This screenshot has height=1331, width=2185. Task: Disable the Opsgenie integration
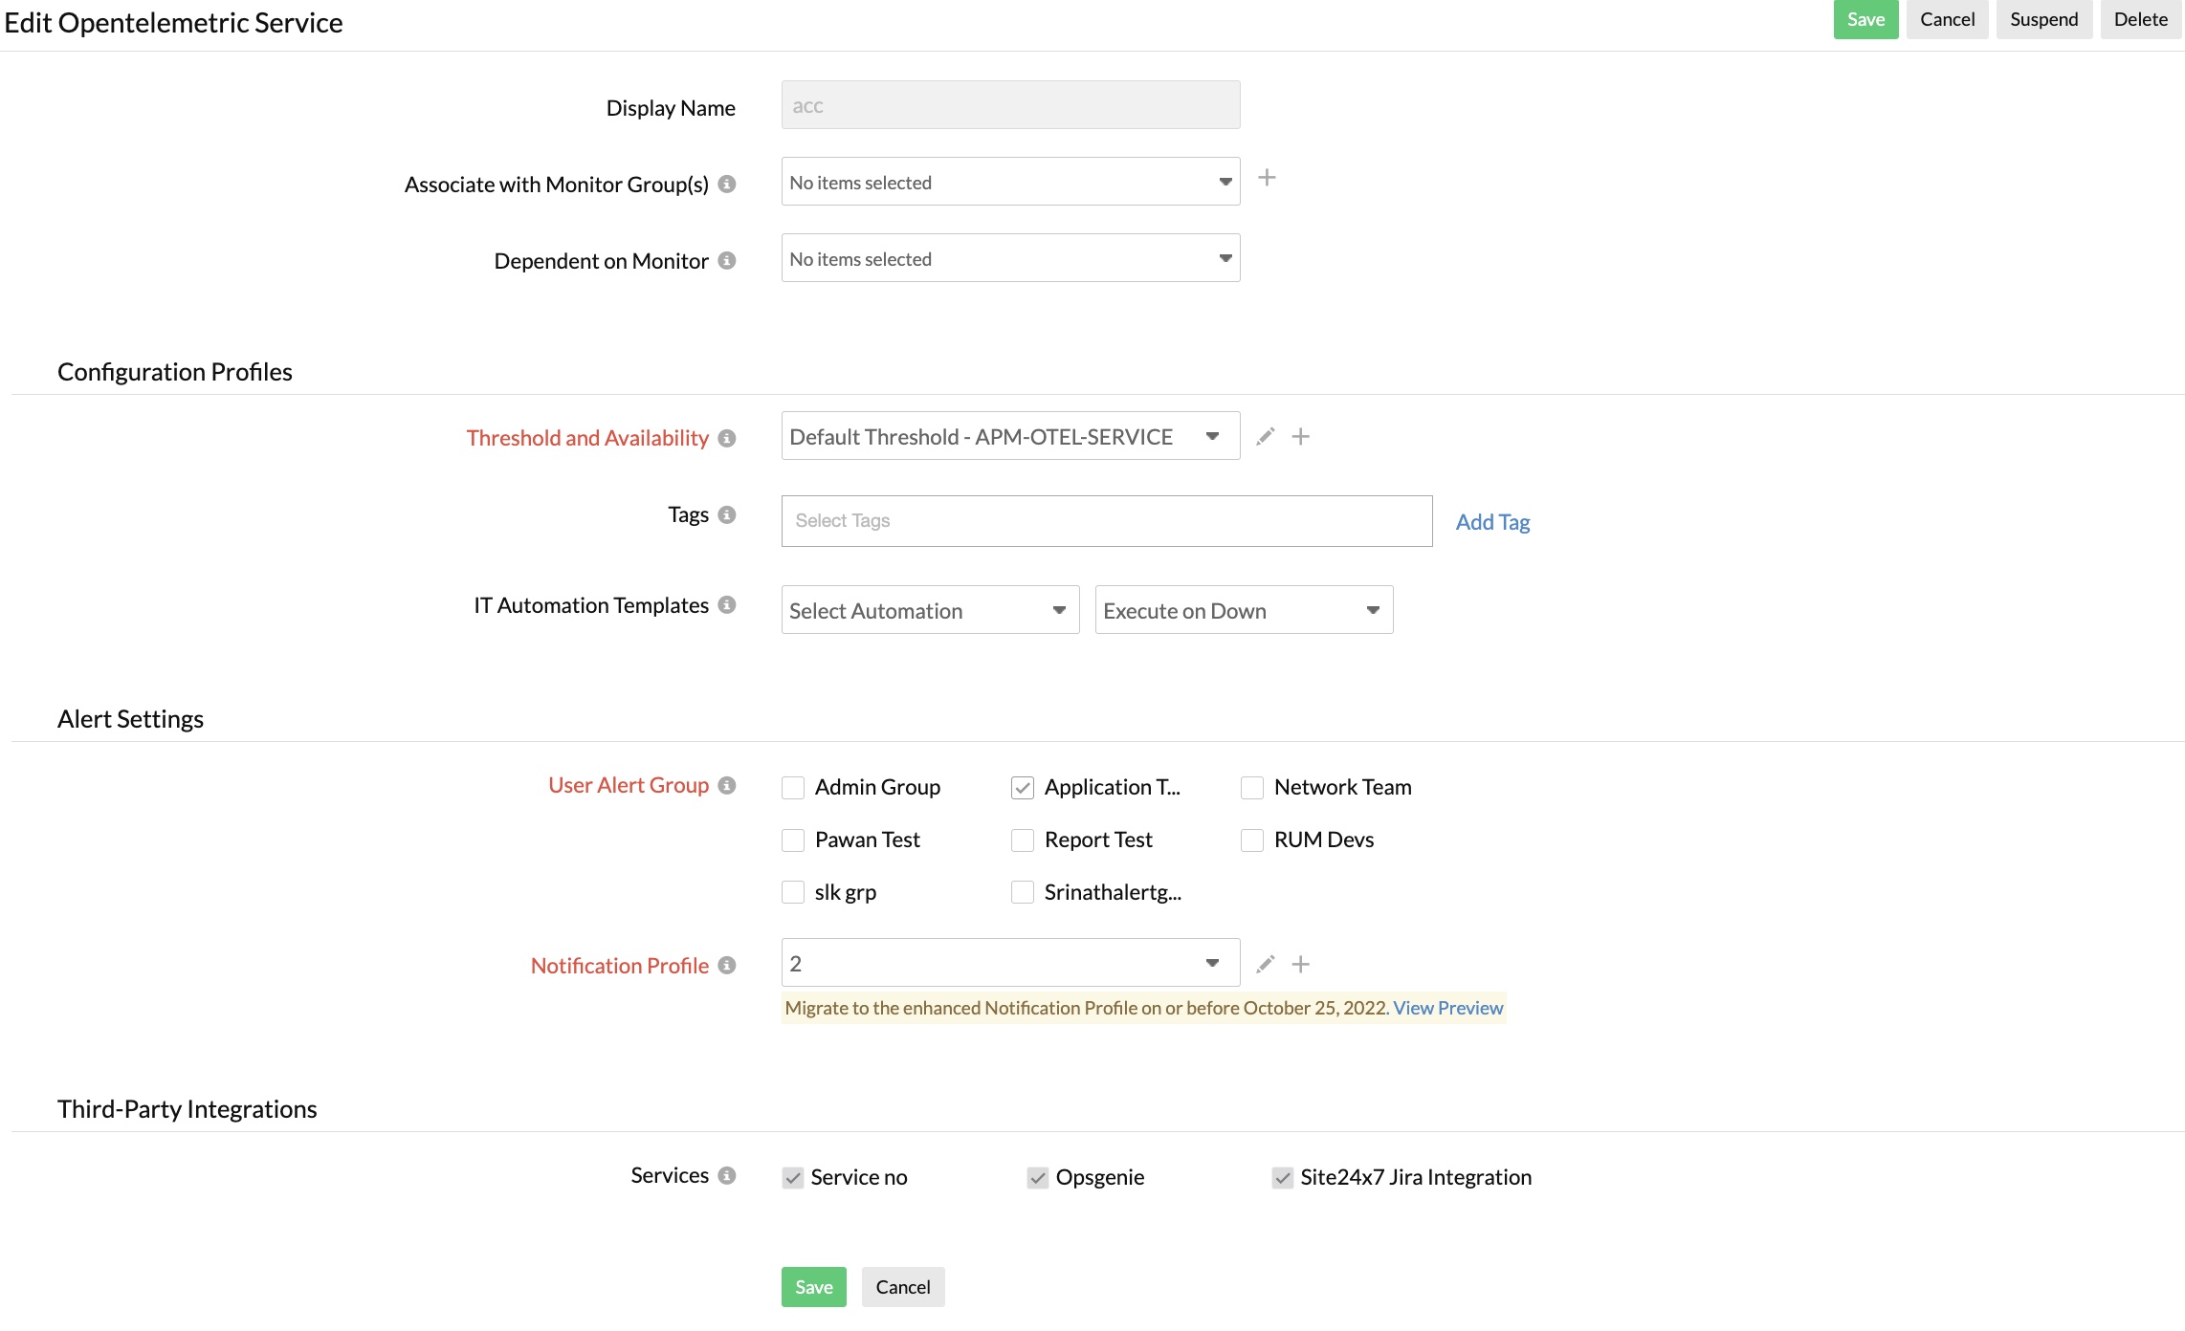pyautogui.click(x=1037, y=1177)
